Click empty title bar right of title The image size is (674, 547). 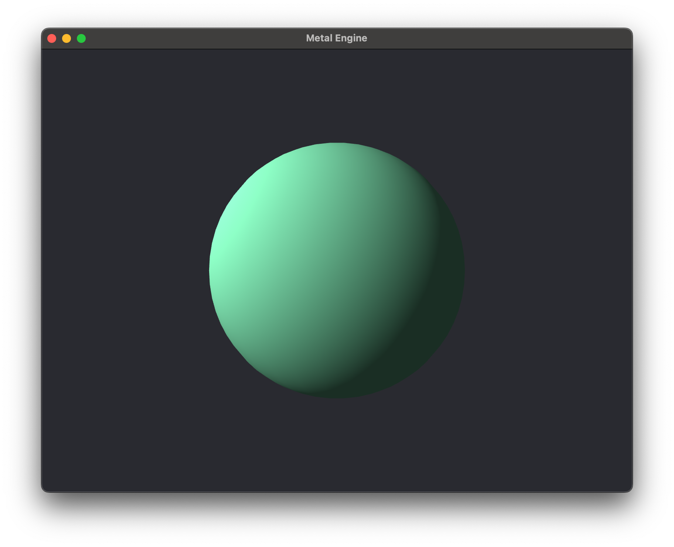tap(499, 38)
